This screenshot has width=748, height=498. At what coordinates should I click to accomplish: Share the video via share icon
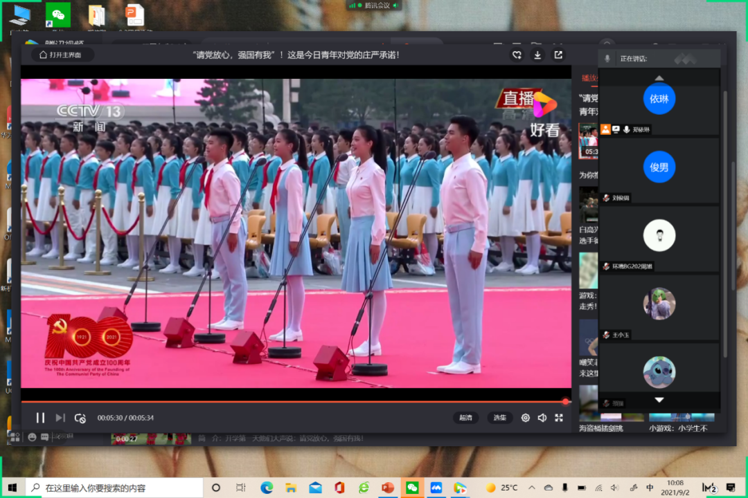[x=558, y=55]
